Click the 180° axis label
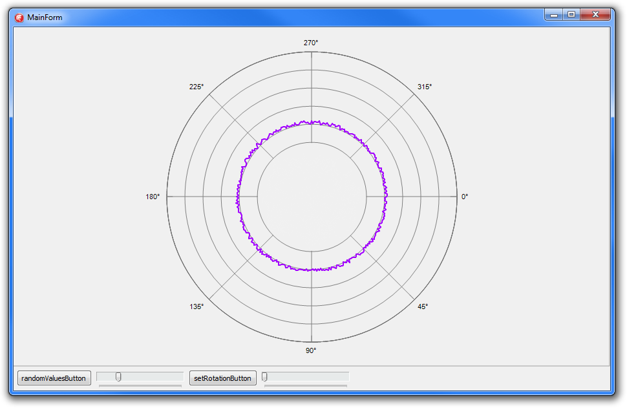Image resolution: width=627 pixels, height=408 pixels. [153, 197]
